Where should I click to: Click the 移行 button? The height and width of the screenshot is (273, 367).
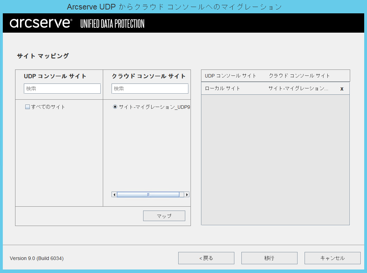[269, 258]
